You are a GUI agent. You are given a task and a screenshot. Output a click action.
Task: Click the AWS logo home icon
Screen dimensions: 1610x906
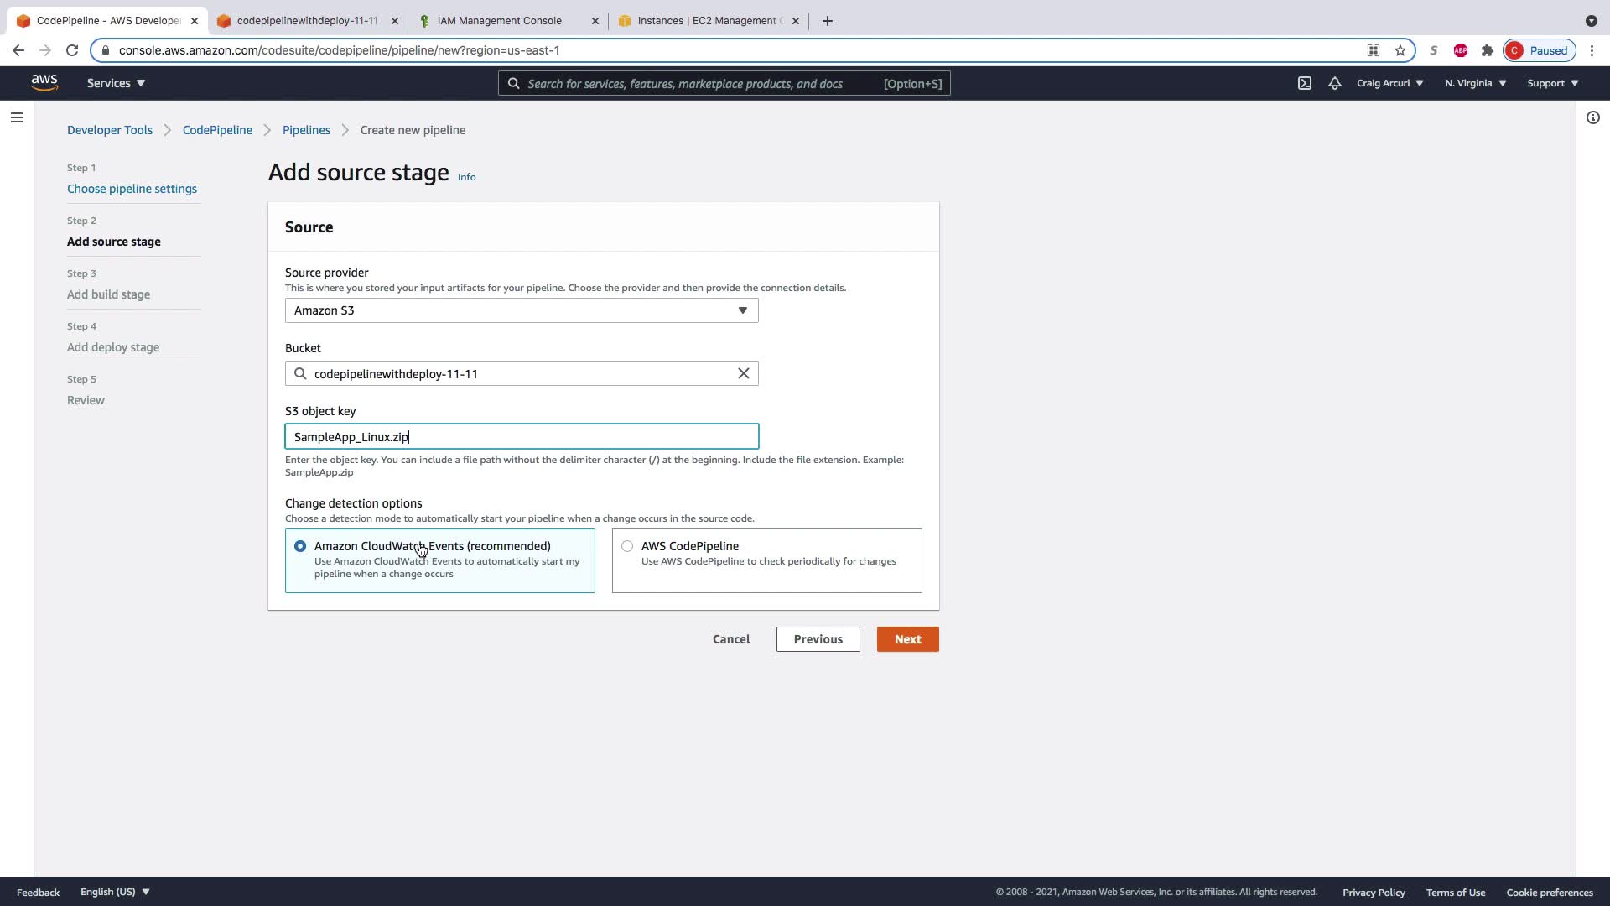click(44, 82)
